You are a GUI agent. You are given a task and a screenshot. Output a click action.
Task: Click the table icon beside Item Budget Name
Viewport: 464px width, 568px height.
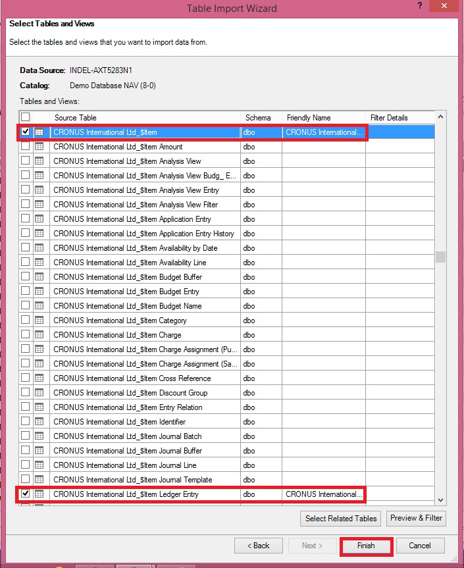[x=39, y=306]
